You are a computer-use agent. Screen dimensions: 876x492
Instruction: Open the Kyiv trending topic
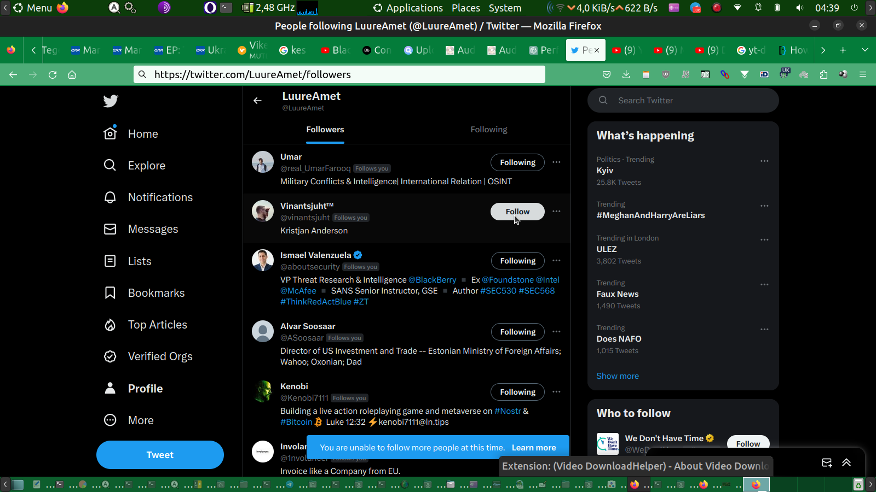click(x=605, y=171)
